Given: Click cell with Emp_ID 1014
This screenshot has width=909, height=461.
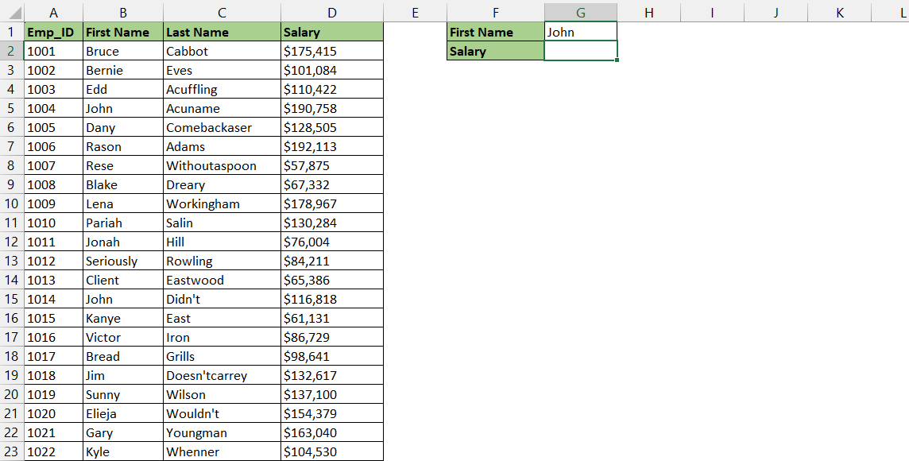Looking at the screenshot, I should pos(53,299).
